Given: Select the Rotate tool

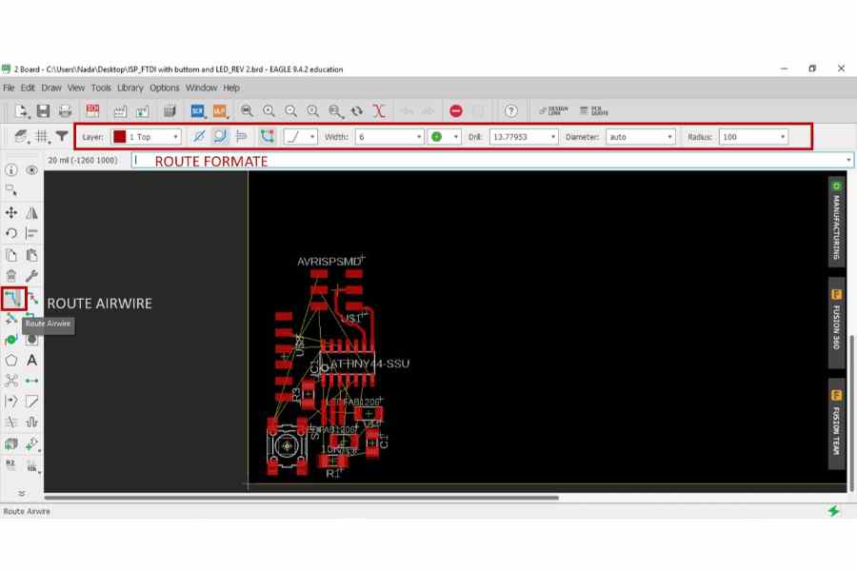Looking at the screenshot, I should 10,233.
